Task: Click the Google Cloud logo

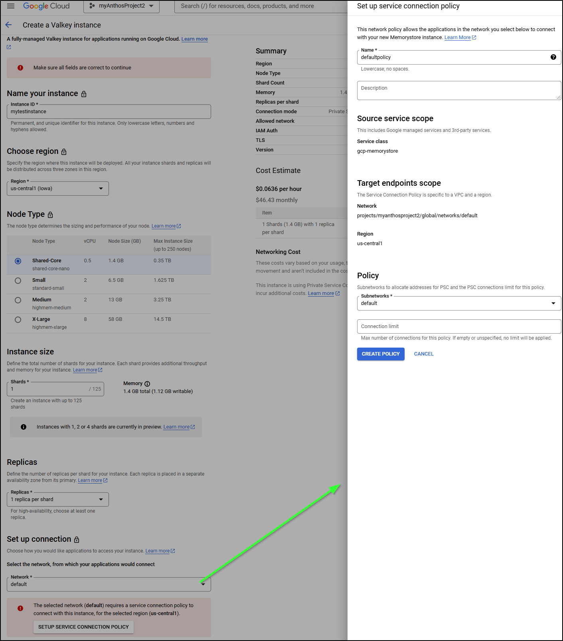Action: pyautogui.click(x=46, y=6)
